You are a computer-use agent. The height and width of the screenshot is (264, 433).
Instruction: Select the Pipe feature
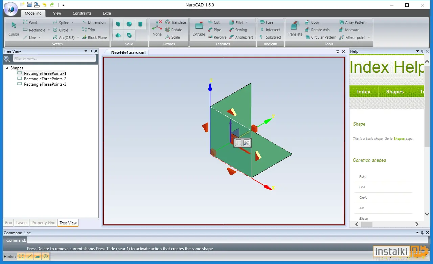pyautogui.click(x=214, y=30)
